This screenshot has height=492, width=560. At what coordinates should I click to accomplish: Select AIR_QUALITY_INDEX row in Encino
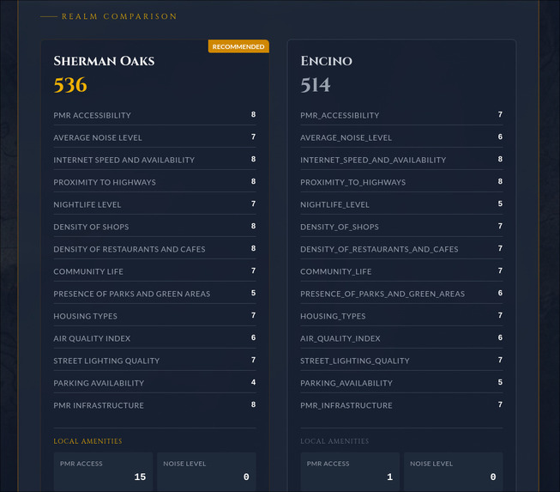point(401,338)
